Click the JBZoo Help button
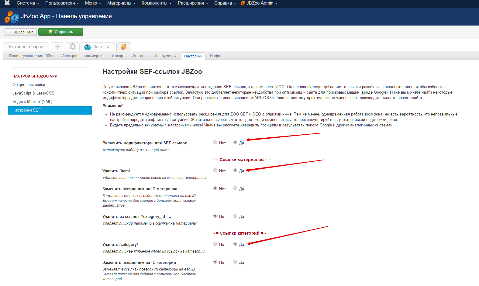Viewport: 479px width, 286px height. tap(21, 32)
